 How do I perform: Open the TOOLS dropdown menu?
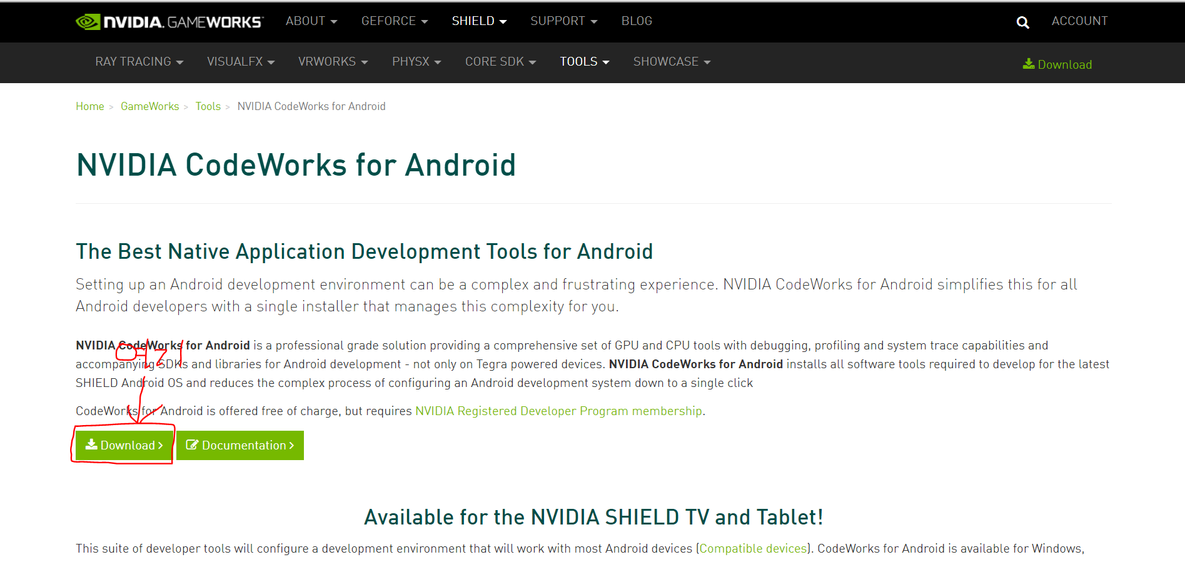[584, 62]
